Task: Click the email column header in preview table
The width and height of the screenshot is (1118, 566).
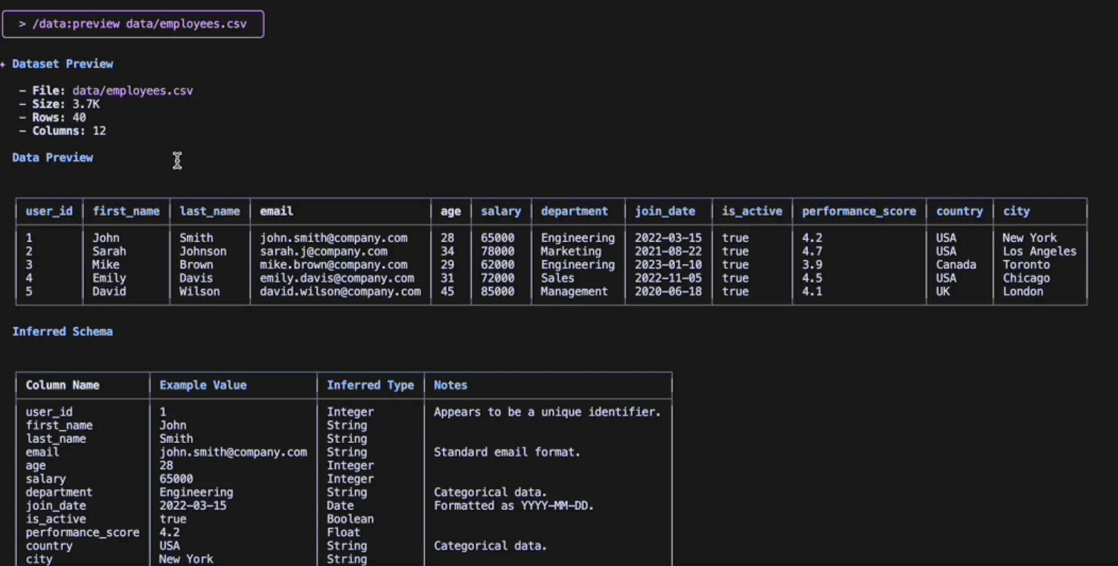Action: 276,211
